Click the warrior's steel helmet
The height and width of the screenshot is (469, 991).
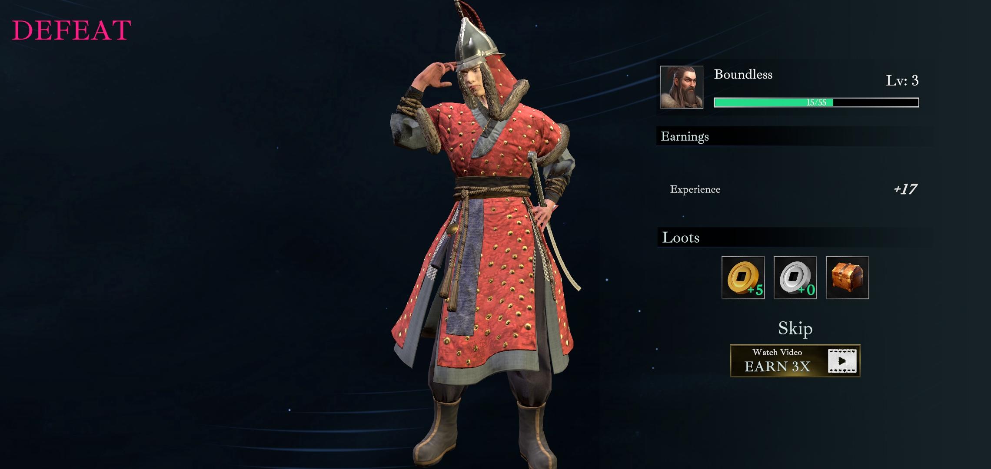(478, 43)
